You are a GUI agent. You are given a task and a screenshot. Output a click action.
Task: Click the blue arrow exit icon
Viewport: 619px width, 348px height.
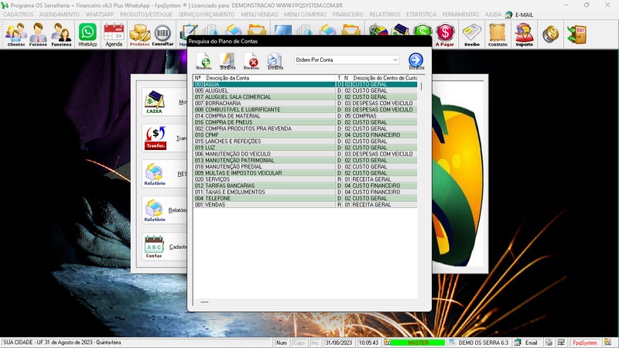point(416,60)
